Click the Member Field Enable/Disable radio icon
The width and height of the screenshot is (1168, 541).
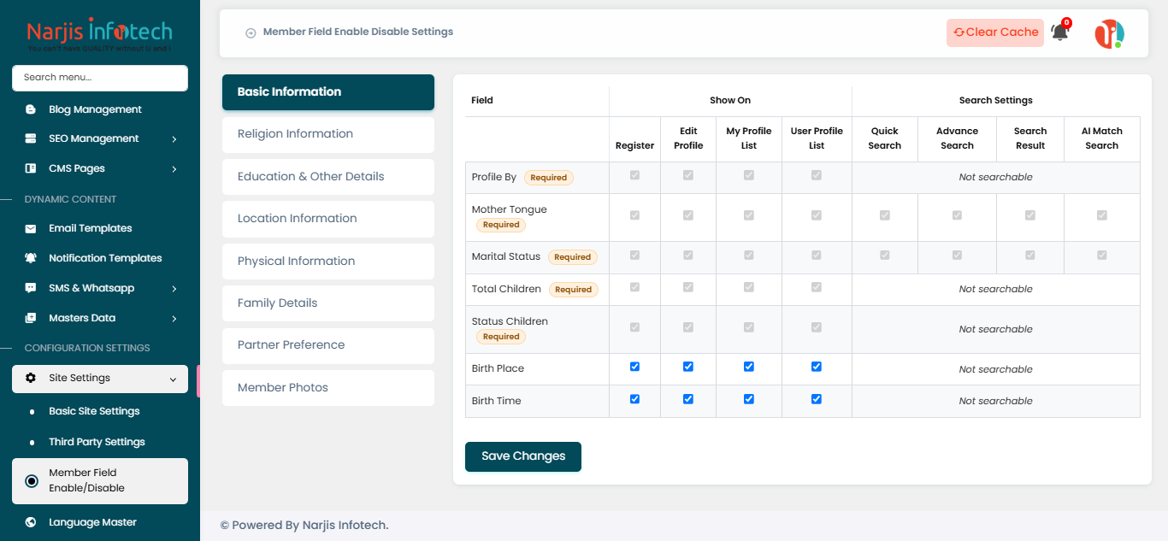[x=32, y=481]
